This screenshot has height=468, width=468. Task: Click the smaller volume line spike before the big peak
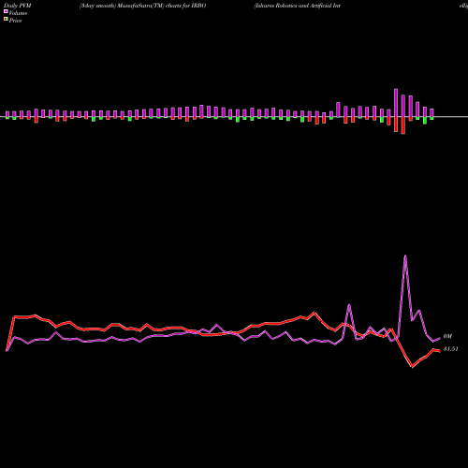tap(349, 305)
